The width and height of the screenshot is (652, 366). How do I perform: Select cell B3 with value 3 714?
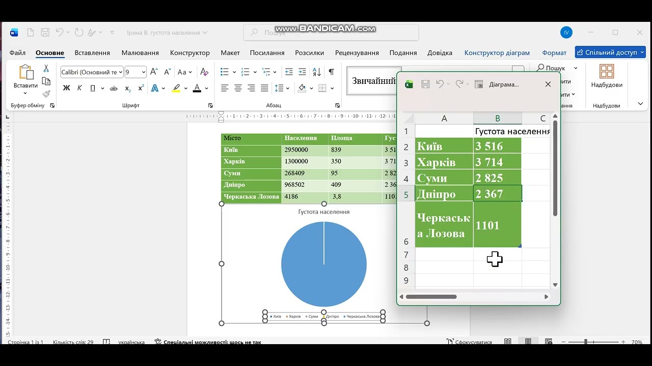coord(497,162)
